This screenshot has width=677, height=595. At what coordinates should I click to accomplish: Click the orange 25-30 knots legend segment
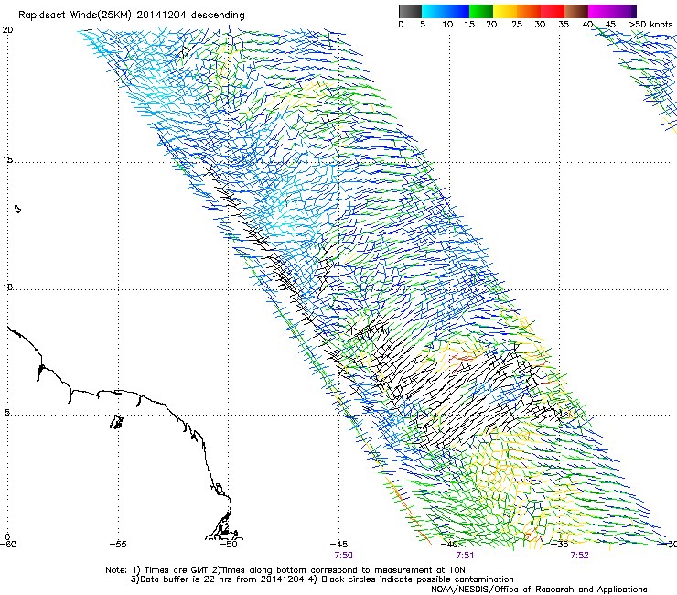[529, 11]
